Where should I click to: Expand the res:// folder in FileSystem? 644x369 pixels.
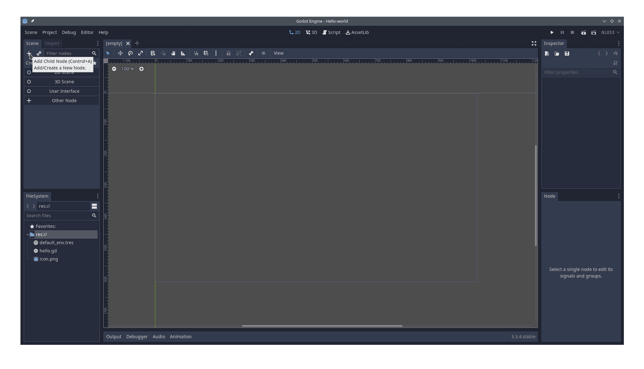[28, 234]
